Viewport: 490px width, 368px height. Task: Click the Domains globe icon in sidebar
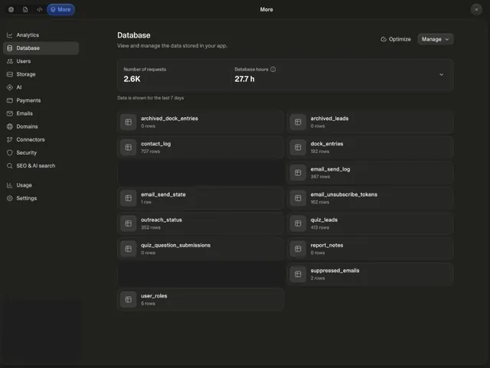point(10,126)
